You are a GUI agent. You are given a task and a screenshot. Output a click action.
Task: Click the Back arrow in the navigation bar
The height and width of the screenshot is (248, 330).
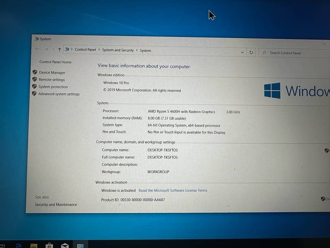[x=37, y=49]
